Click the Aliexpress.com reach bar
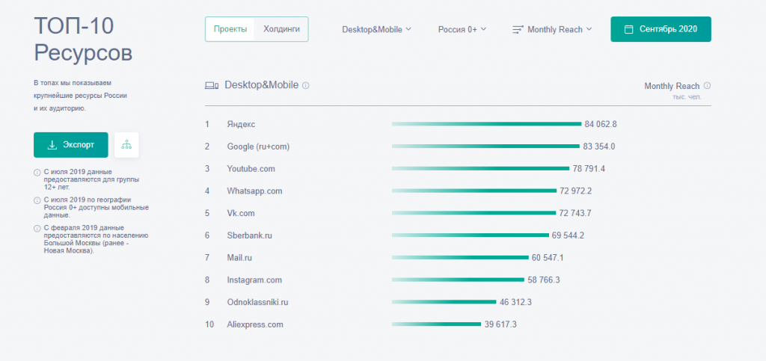 click(436, 324)
